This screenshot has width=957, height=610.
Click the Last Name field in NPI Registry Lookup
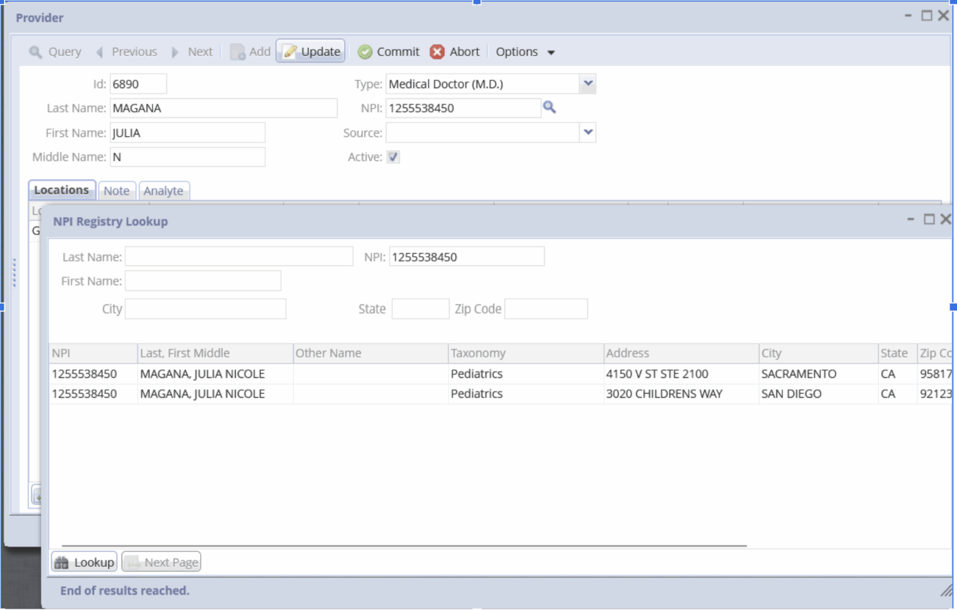click(x=239, y=256)
